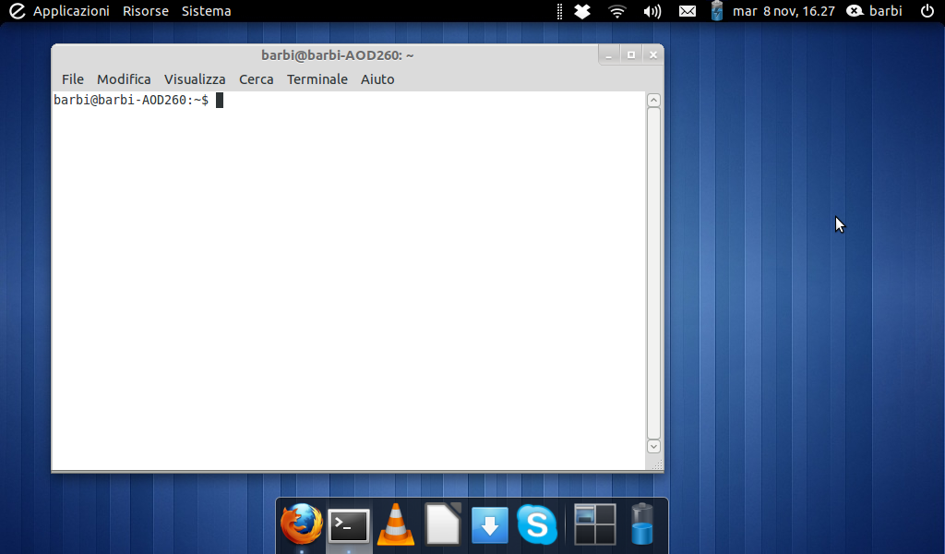945x554 pixels.
Task: Open the blue download arrow app in dock
Action: click(489, 525)
